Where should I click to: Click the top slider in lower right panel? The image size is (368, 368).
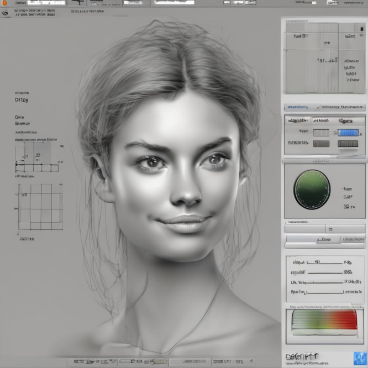[x=324, y=263]
